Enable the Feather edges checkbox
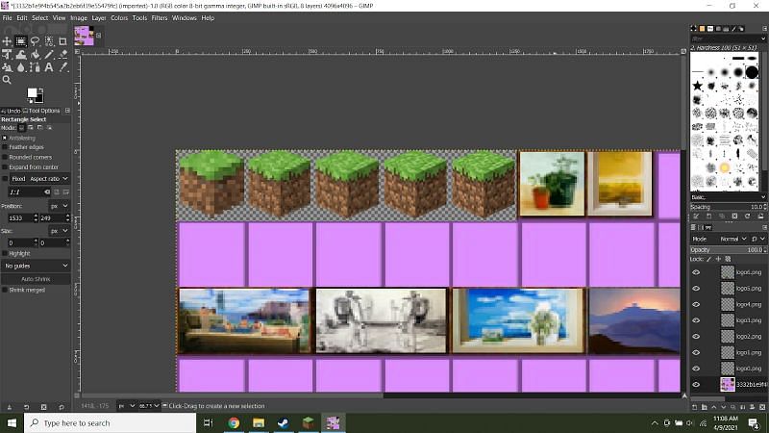The height and width of the screenshot is (433, 769). tap(5, 146)
